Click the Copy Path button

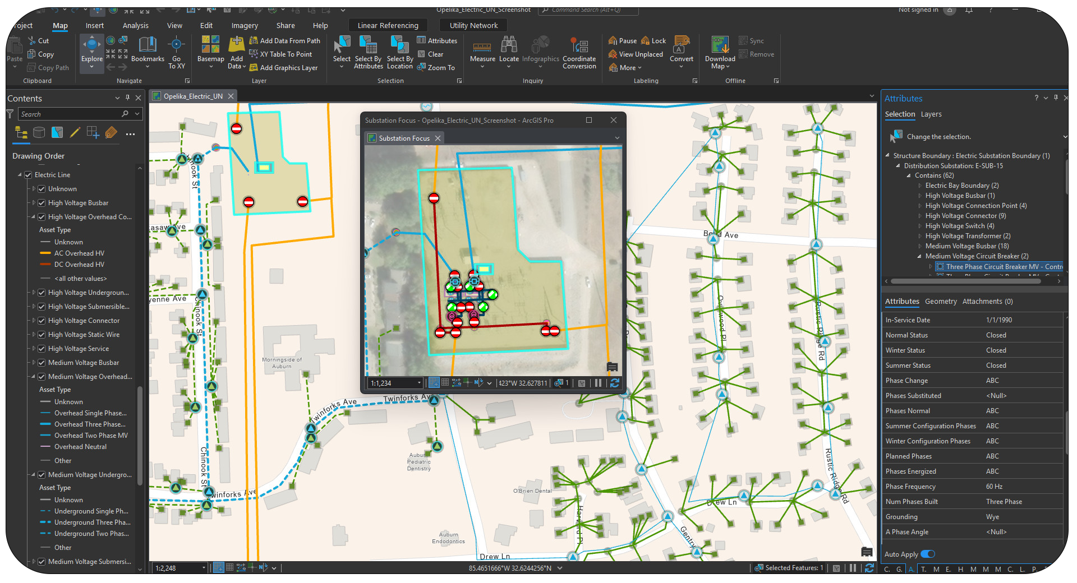click(x=48, y=67)
